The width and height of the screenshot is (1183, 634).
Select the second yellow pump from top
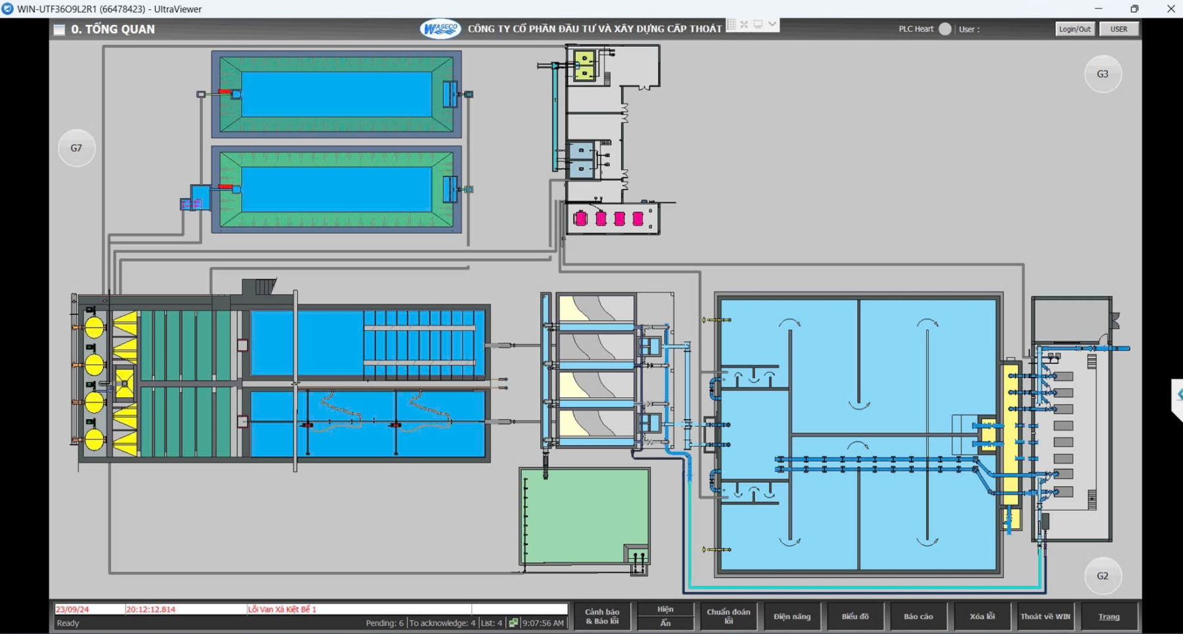coord(95,364)
